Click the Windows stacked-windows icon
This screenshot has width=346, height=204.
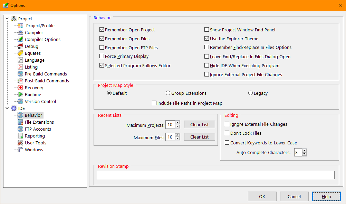20,150
